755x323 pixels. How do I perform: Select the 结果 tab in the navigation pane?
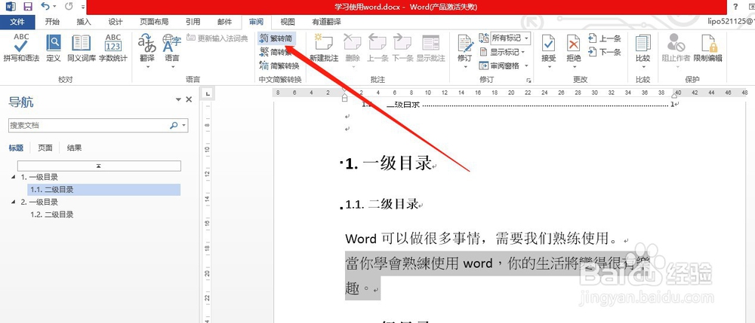[74, 148]
